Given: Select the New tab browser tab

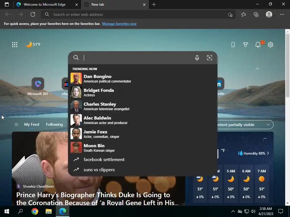Looking at the screenshot, I should pos(115,5).
